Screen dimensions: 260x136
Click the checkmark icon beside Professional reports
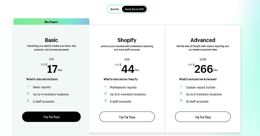point(105,87)
